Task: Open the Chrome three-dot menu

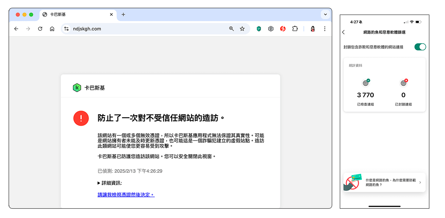Action: [x=324, y=28]
